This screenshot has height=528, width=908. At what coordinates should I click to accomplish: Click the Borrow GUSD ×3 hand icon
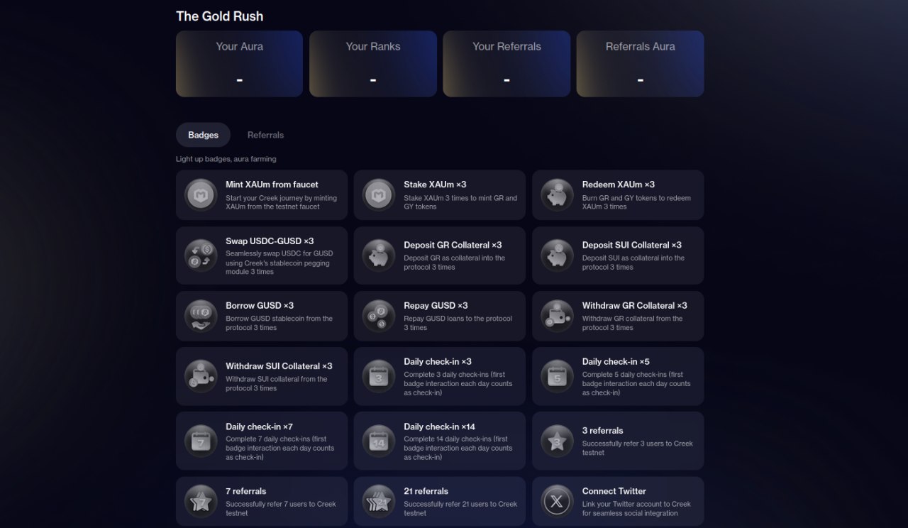coord(201,316)
